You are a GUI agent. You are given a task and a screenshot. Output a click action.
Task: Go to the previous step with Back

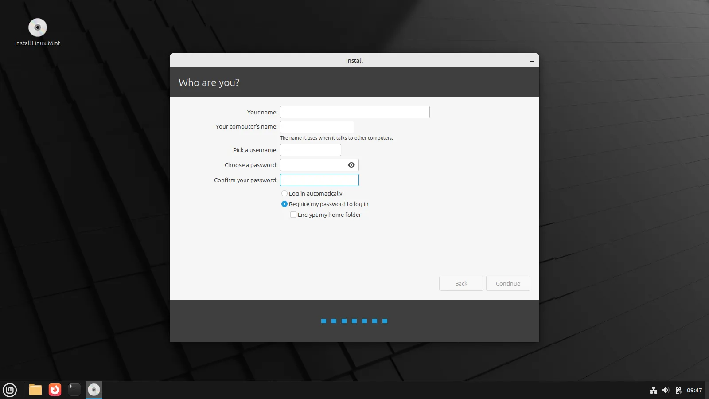[461, 283]
